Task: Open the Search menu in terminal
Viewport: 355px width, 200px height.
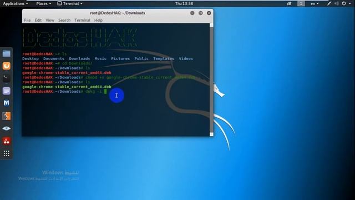Action: click(64, 20)
